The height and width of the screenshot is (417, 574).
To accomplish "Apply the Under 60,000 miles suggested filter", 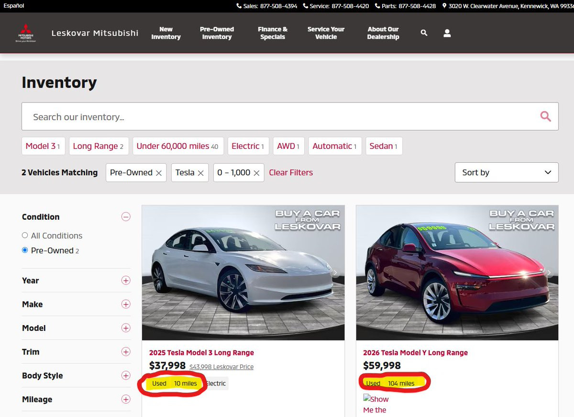I will click(x=177, y=146).
